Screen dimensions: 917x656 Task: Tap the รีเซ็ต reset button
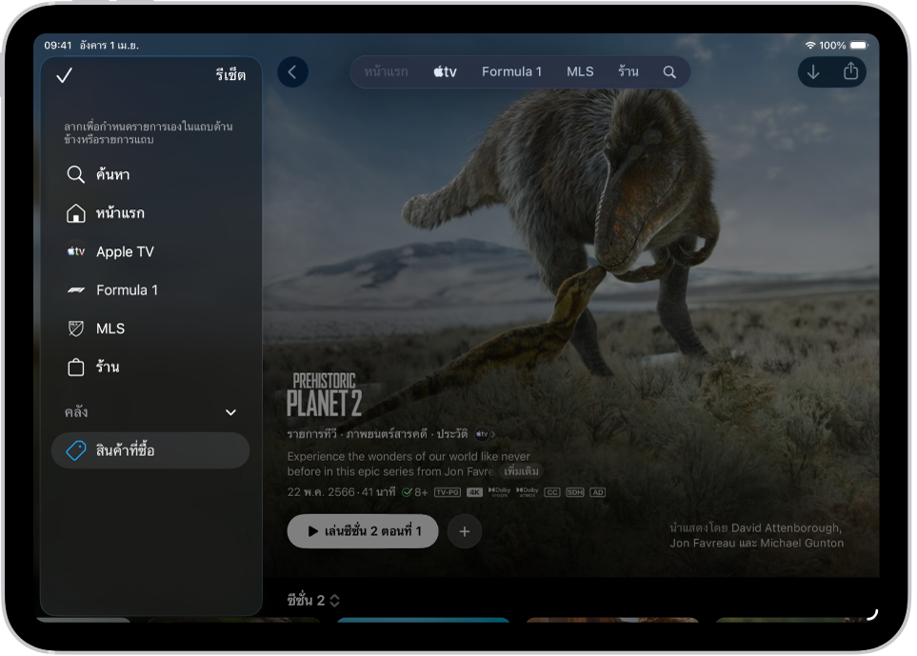point(230,75)
